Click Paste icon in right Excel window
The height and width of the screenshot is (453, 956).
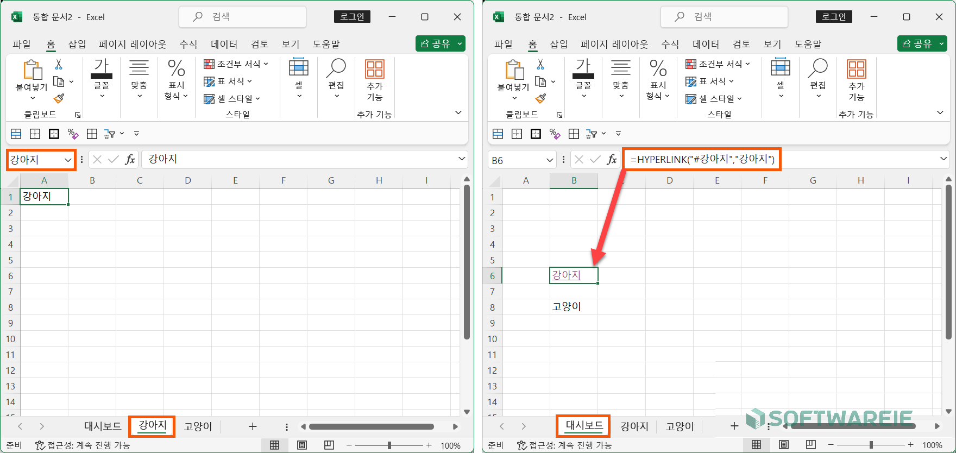514,70
